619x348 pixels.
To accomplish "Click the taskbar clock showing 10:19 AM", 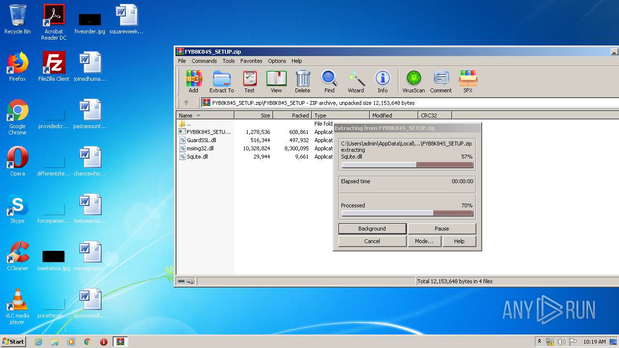I will point(594,342).
